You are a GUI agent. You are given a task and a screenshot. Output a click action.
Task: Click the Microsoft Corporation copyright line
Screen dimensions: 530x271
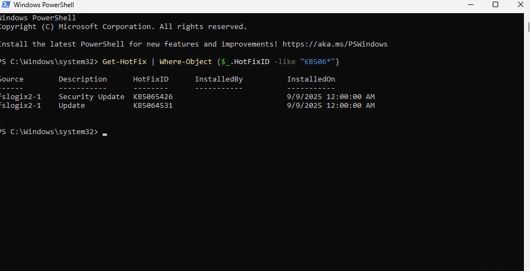pos(123,26)
